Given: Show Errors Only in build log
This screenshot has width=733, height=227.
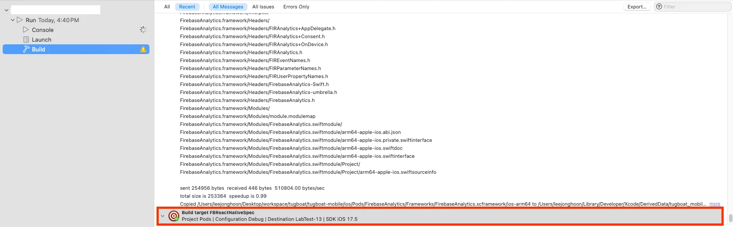Looking at the screenshot, I should click(x=296, y=7).
